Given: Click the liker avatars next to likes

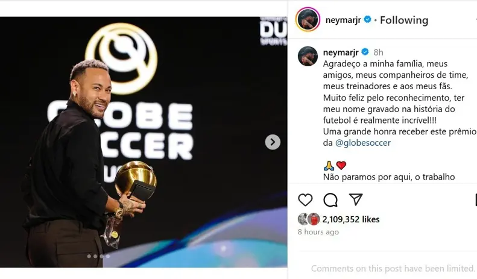Looking at the screenshot, I should pos(309,219).
